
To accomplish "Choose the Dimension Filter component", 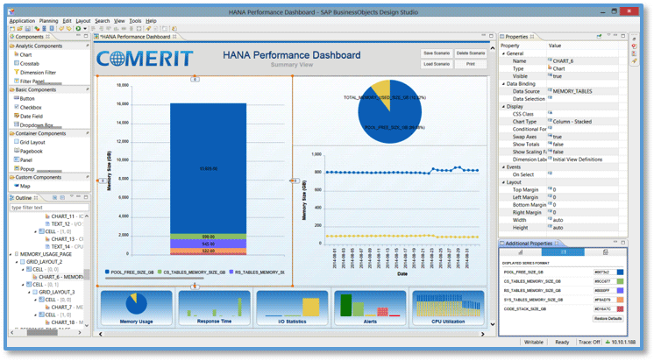I will coord(38,72).
